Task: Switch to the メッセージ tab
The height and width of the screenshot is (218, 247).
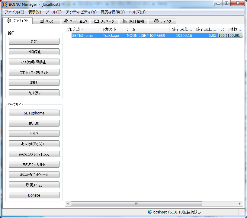Action: [x=104, y=21]
